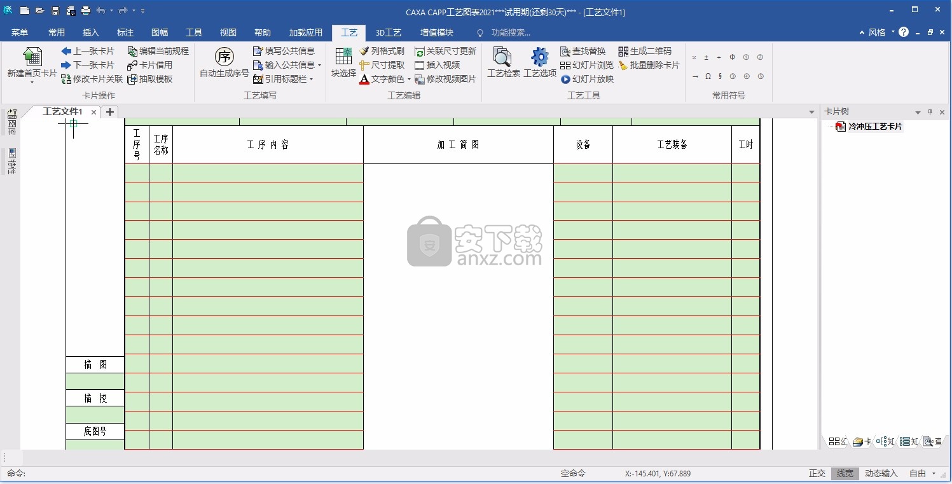This screenshot has height=484, width=952.
Task: Toggle 正交 orthogonal mode in status bar
Action: click(x=817, y=473)
